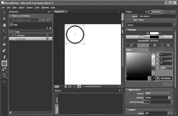Pick the color eyedropper in editor
This screenshot has height=116, width=178.
click(x=153, y=78)
